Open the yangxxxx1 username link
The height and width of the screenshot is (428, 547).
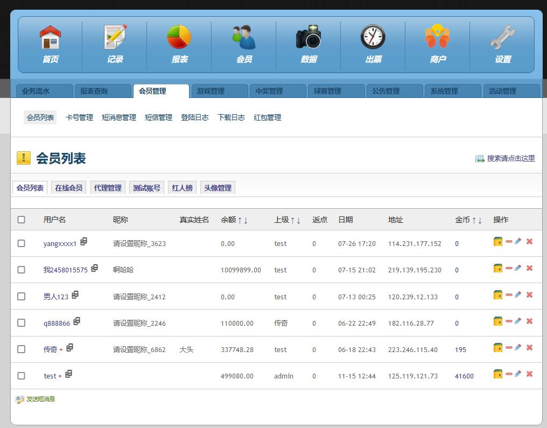60,243
